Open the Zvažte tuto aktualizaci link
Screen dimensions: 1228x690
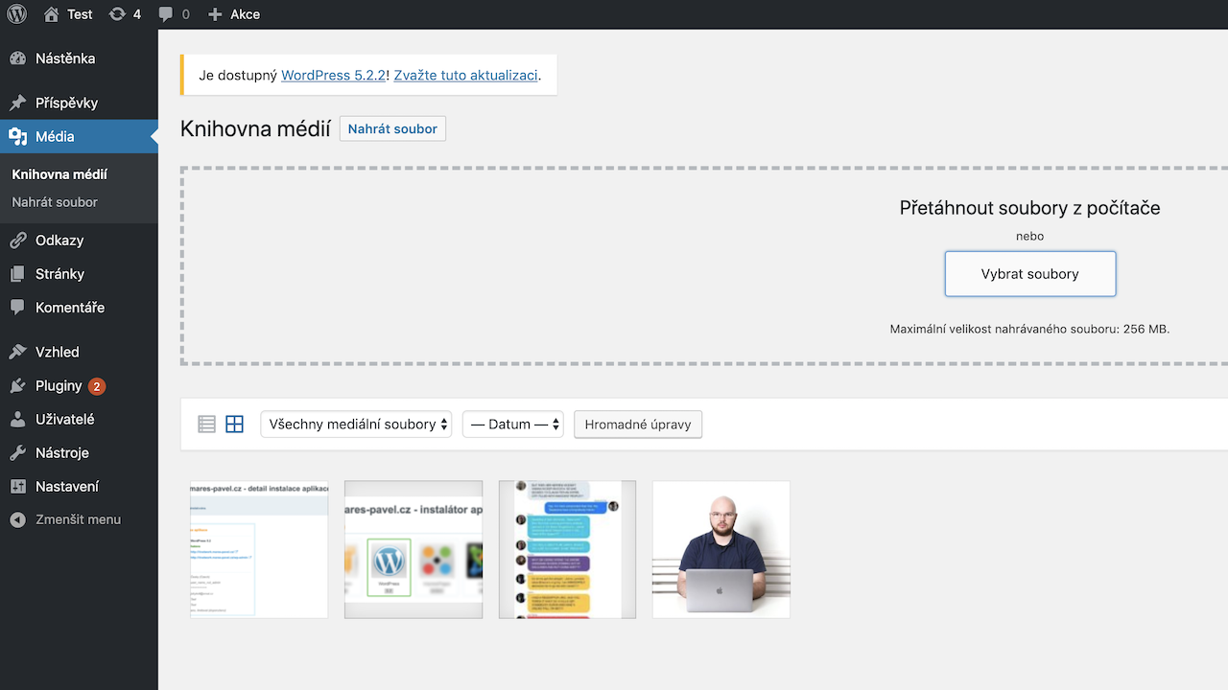(x=465, y=75)
